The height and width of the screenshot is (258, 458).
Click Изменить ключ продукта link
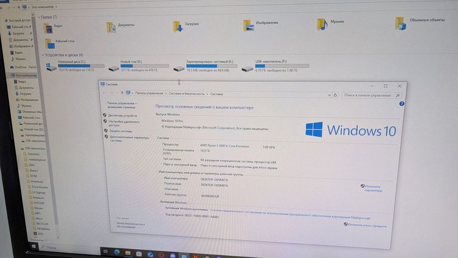366,225
